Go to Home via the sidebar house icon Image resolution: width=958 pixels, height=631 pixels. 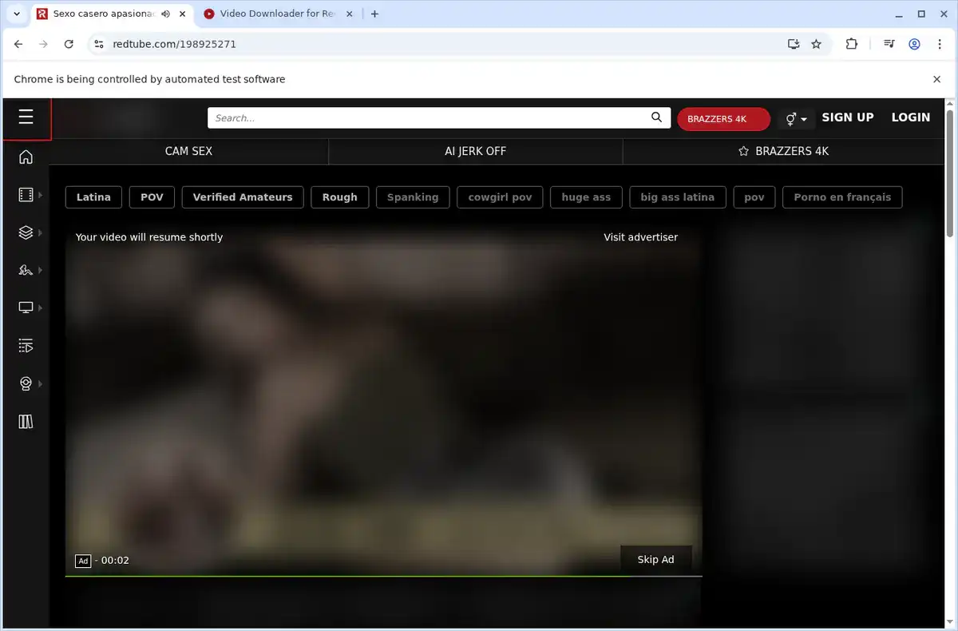[26, 157]
